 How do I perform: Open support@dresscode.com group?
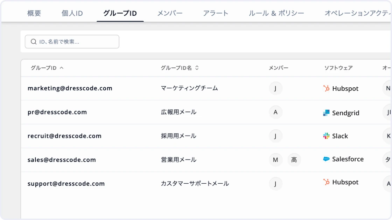(66, 184)
